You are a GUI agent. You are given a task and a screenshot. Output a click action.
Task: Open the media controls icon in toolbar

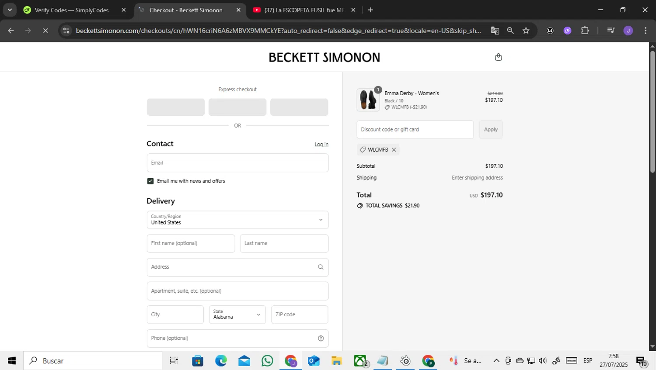click(611, 31)
